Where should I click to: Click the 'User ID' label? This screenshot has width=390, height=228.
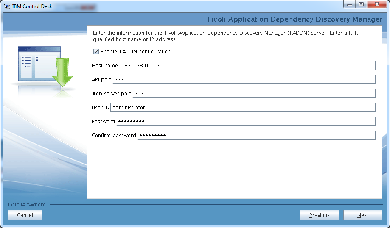click(x=100, y=108)
